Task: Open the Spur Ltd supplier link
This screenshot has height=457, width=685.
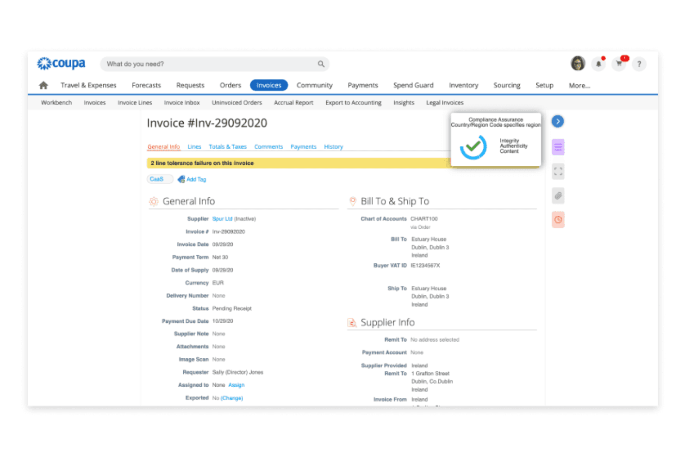Action: click(x=222, y=219)
